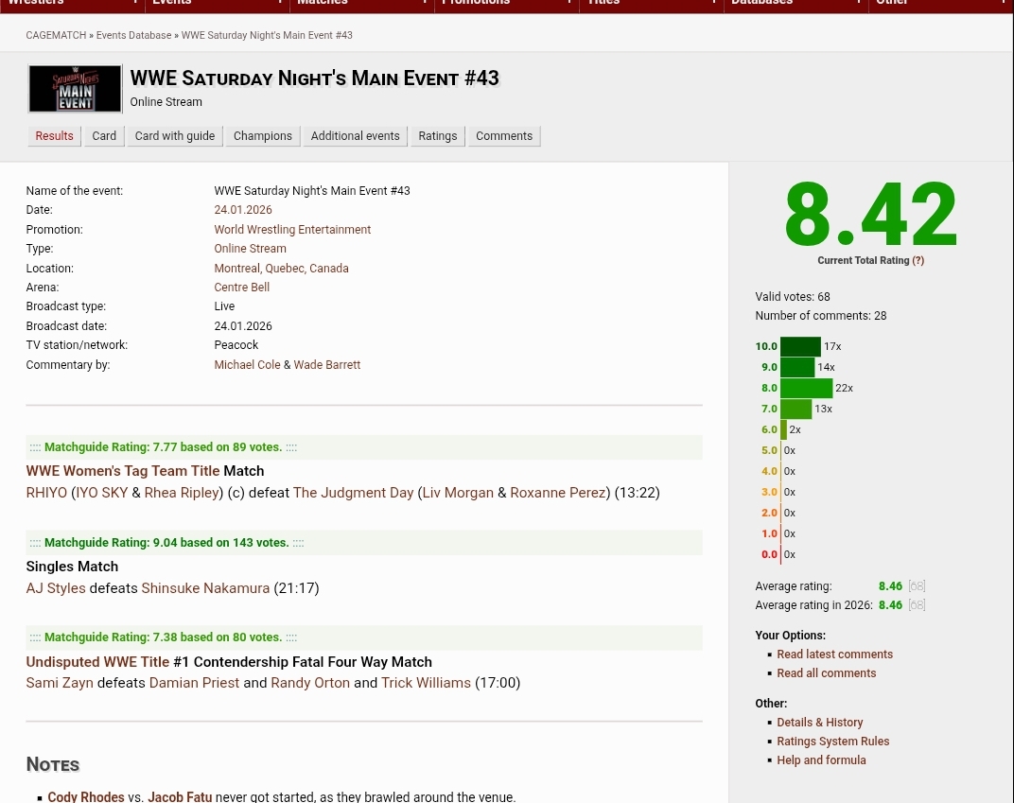Open WWE Women's Tag Team Title link
The image size is (1014, 803).
123,471
